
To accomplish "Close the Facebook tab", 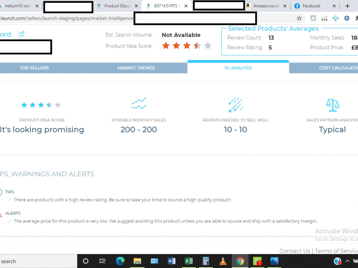I will pos(334,6).
